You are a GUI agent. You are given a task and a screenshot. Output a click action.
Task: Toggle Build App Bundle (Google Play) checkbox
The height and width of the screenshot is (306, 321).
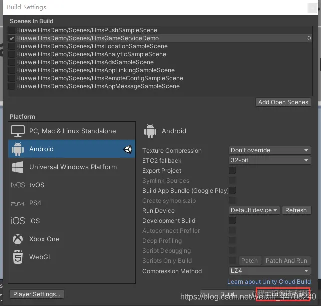point(232,190)
